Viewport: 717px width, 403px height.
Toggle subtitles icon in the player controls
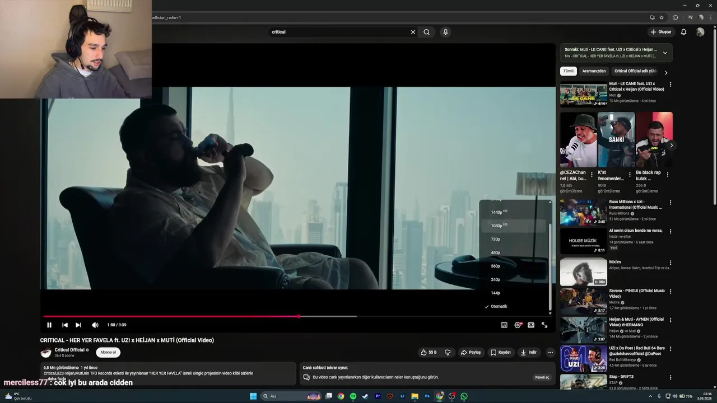tap(504, 325)
